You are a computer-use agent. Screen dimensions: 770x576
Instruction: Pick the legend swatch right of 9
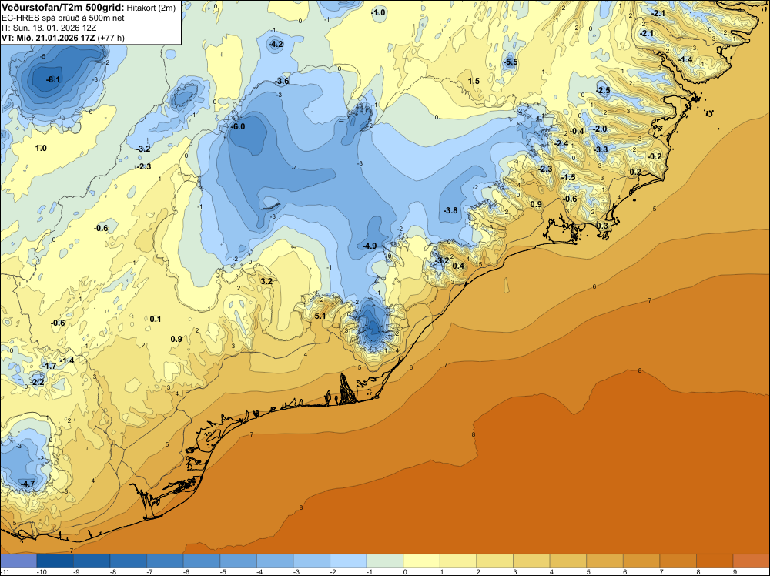(x=752, y=561)
